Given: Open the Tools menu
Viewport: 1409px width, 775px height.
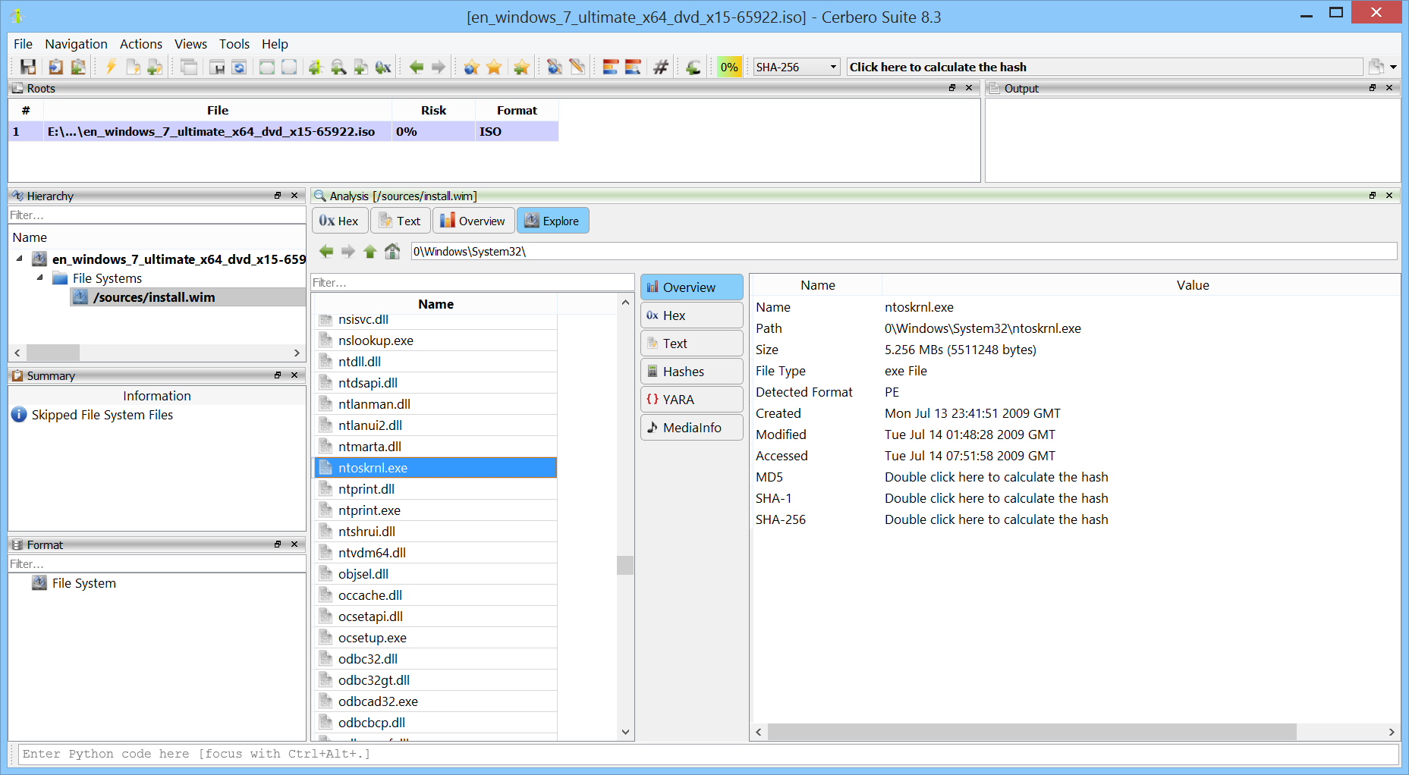Looking at the screenshot, I should pyautogui.click(x=234, y=44).
